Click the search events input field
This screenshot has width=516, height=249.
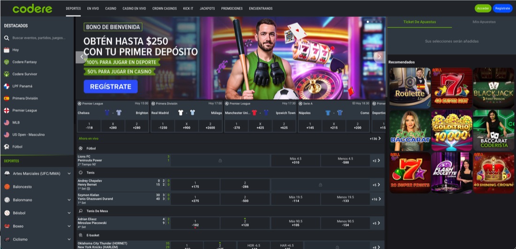[x=39, y=38]
